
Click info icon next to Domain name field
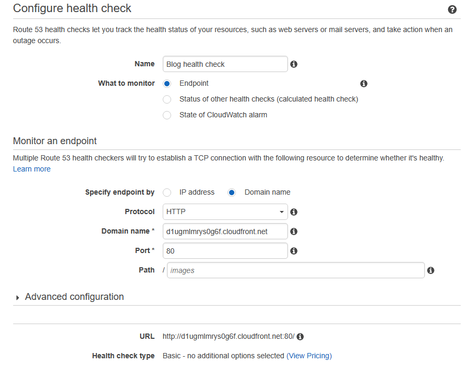(x=294, y=231)
